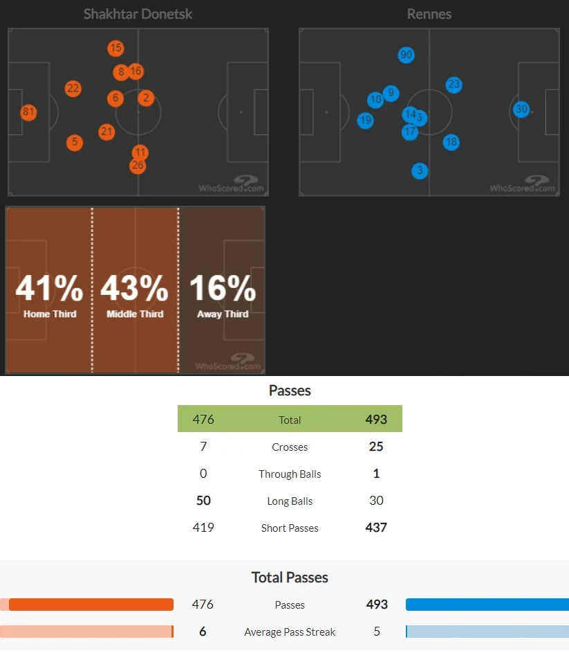Select the green Total passes row
The height and width of the screenshot is (653, 569).
click(x=290, y=420)
